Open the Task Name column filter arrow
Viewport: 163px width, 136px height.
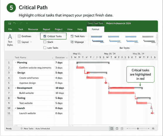point(52,58)
